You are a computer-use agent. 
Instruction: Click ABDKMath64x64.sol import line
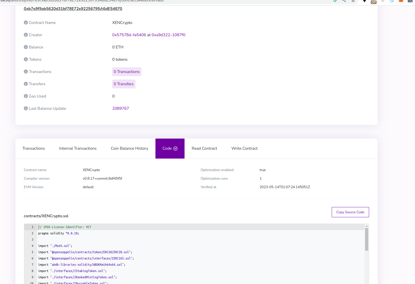point(82,265)
